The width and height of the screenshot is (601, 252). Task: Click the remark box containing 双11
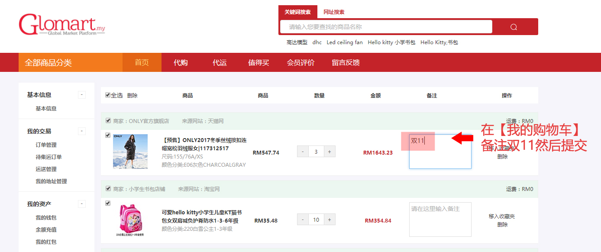(440, 151)
